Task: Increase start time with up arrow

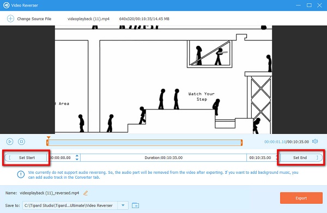Action: pos(77,156)
